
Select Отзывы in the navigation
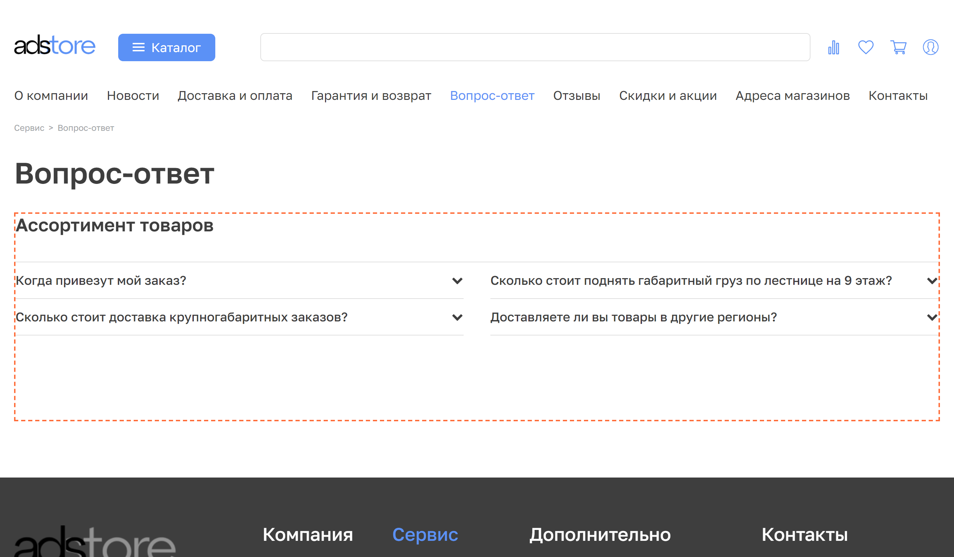[x=577, y=96]
